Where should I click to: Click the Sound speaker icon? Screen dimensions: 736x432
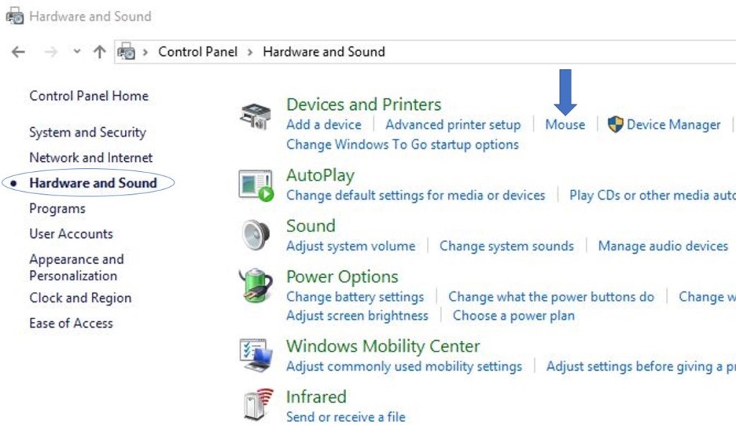pos(255,234)
